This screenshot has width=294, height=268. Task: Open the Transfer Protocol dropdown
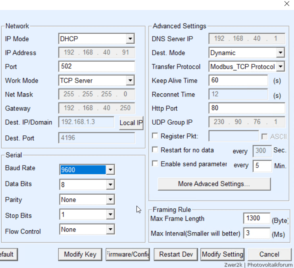[280, 67]
